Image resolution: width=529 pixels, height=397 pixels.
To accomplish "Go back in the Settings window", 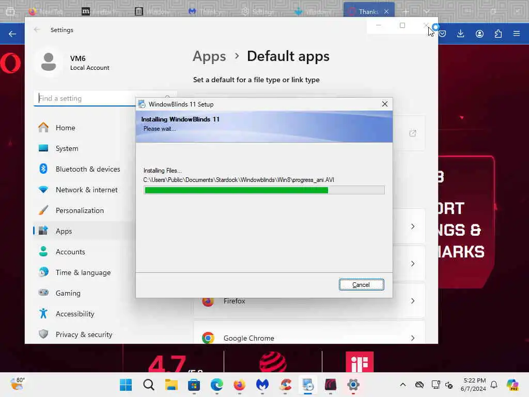I will coord(37,29).
